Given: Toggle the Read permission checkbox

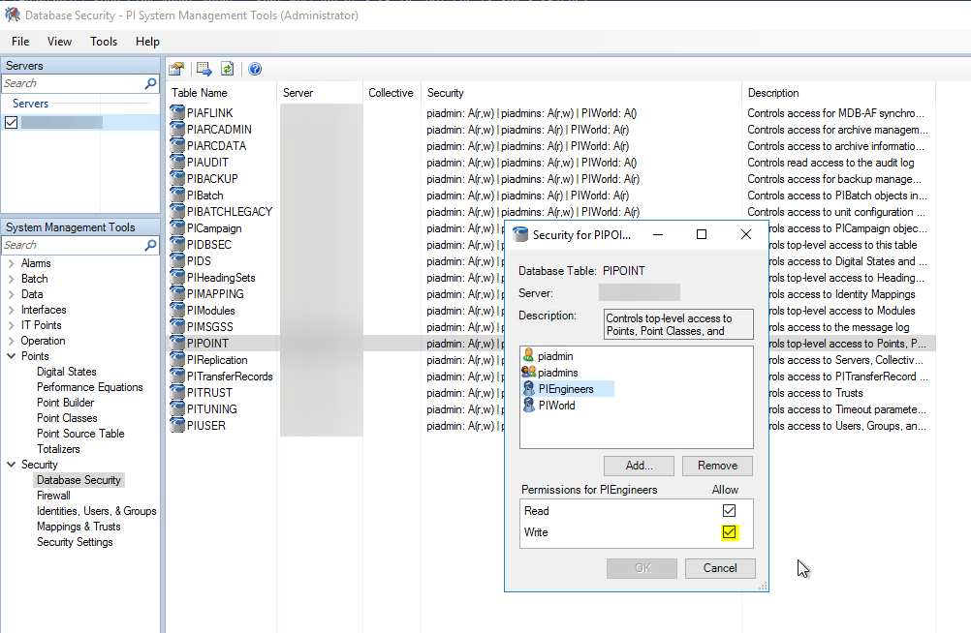Looking at the screenshot, I should point(730,511).
